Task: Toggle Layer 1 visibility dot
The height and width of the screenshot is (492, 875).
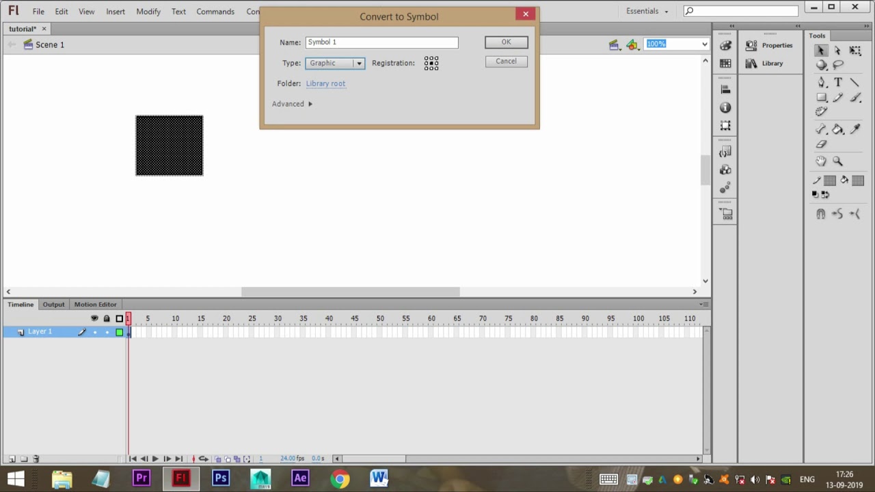Action: pos(95,332)
